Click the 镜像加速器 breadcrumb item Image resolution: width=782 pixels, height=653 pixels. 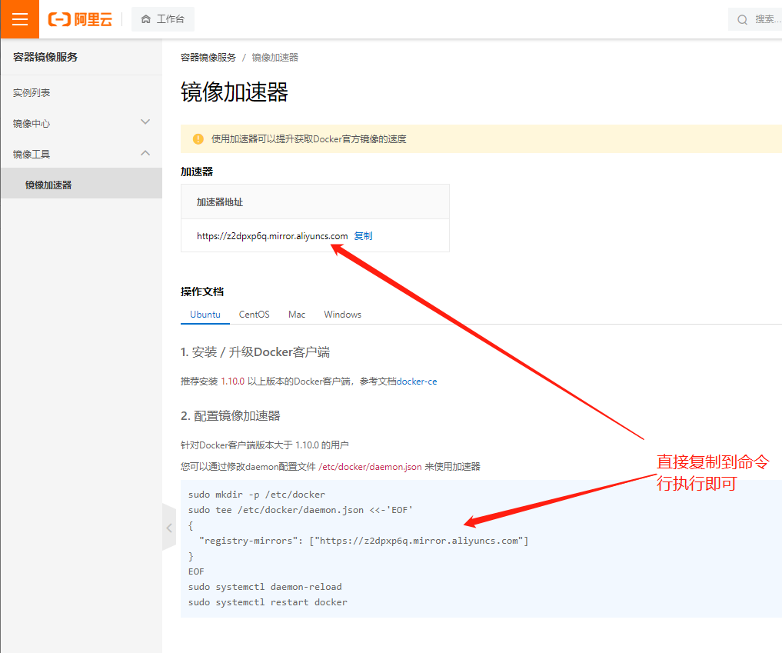coord(275,58)
